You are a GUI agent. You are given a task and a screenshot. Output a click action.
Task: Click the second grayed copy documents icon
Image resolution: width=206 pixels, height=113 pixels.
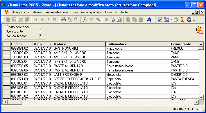(135, 19)
